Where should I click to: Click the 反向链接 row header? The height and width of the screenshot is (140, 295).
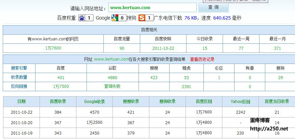19,86
